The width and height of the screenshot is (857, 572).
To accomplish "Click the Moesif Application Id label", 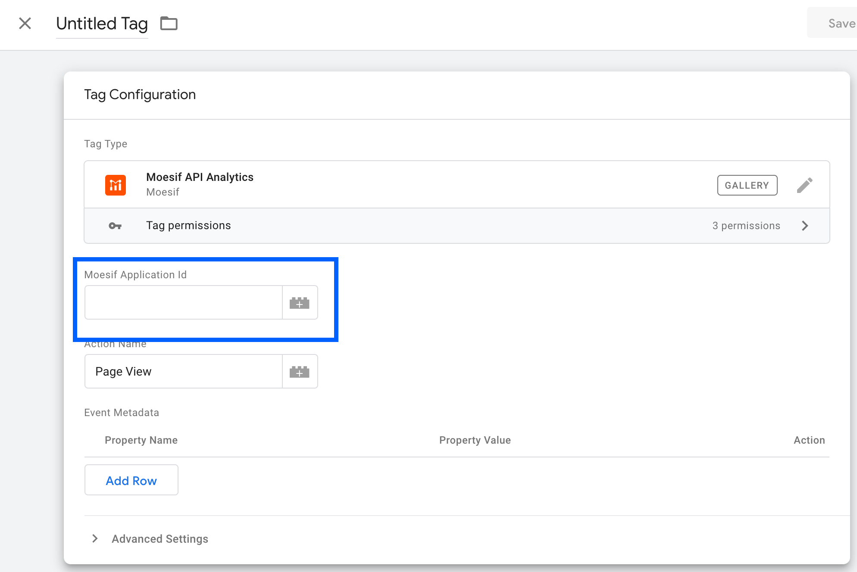I will point(135,275).
